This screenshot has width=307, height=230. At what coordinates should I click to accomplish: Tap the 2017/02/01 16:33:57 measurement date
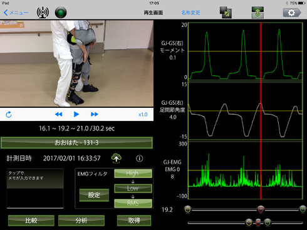pyautogui.click(x=72, y=159)
